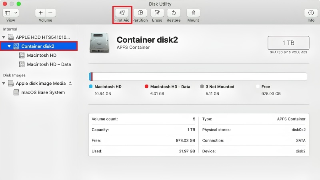Click the large hard drive image
The image size is (320, 180).
(x=99, y=43)
